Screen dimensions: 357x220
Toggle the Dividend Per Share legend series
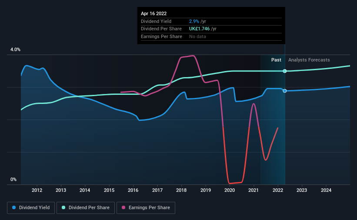(x=86, y=208)
